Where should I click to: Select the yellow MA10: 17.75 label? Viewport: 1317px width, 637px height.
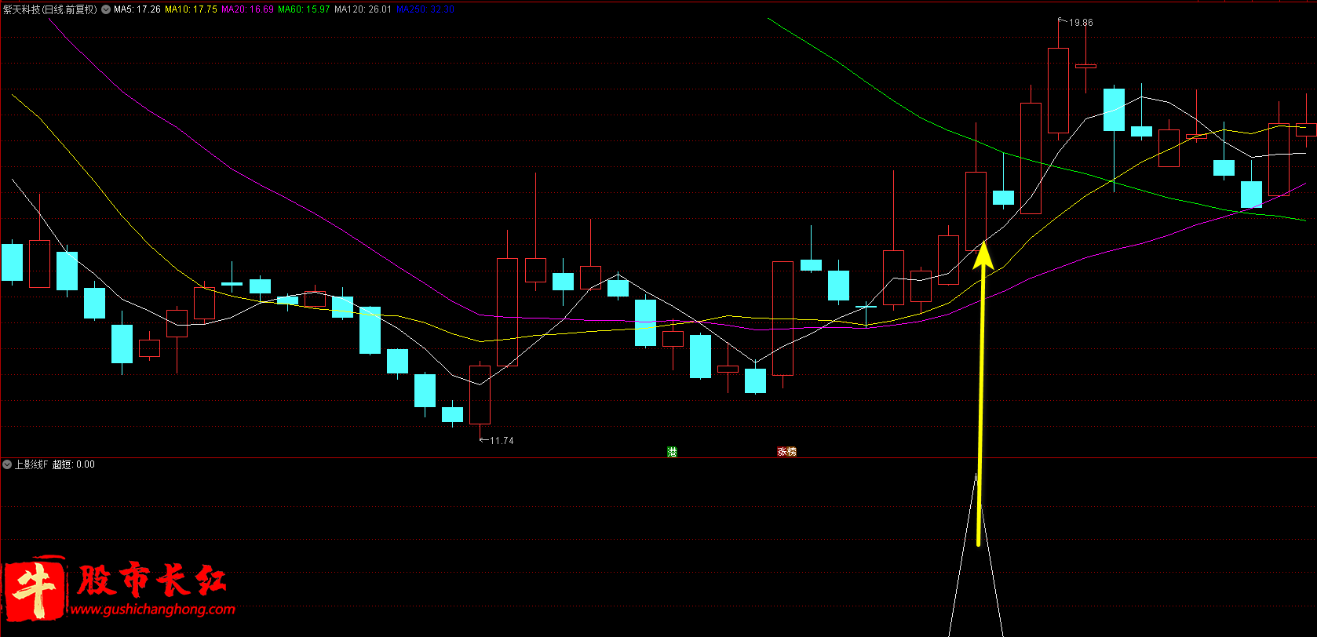(x=191, y=9)
